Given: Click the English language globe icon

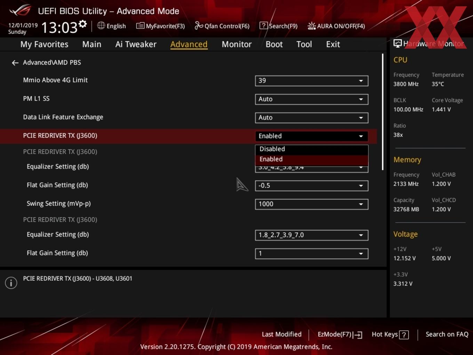Looking at the screenshot, I should 101,25.
